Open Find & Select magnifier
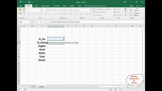 point(136,12)
